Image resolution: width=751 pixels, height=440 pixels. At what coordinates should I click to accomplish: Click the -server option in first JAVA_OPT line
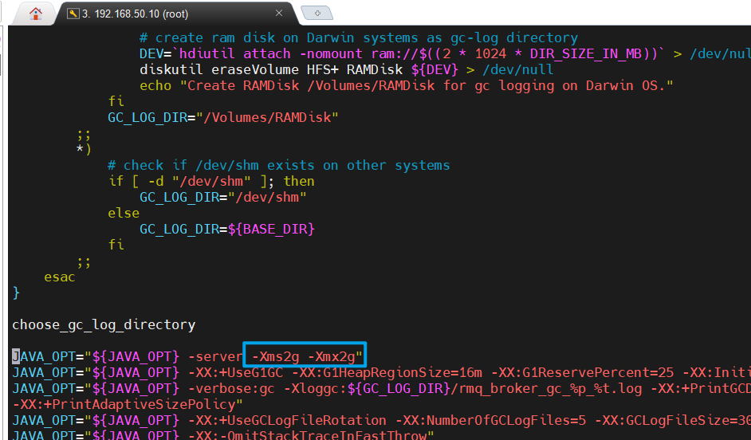[x=214, y=356]
